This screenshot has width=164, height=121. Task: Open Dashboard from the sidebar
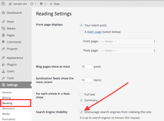pyautogui.click(x=14, y=13)
